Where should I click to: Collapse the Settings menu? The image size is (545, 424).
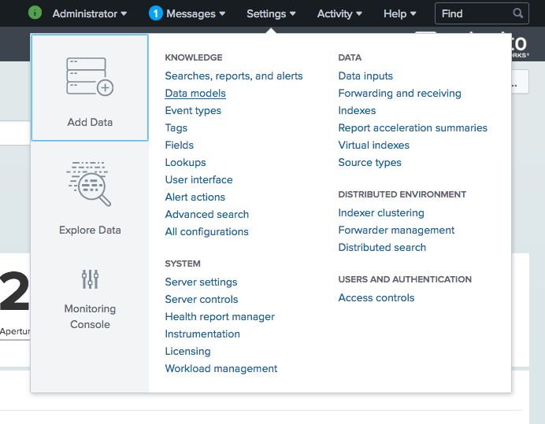tap(271, 13)
